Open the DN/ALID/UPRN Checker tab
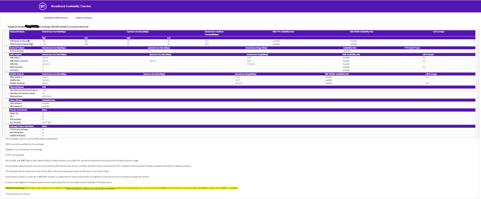 [x=56, y=18]
